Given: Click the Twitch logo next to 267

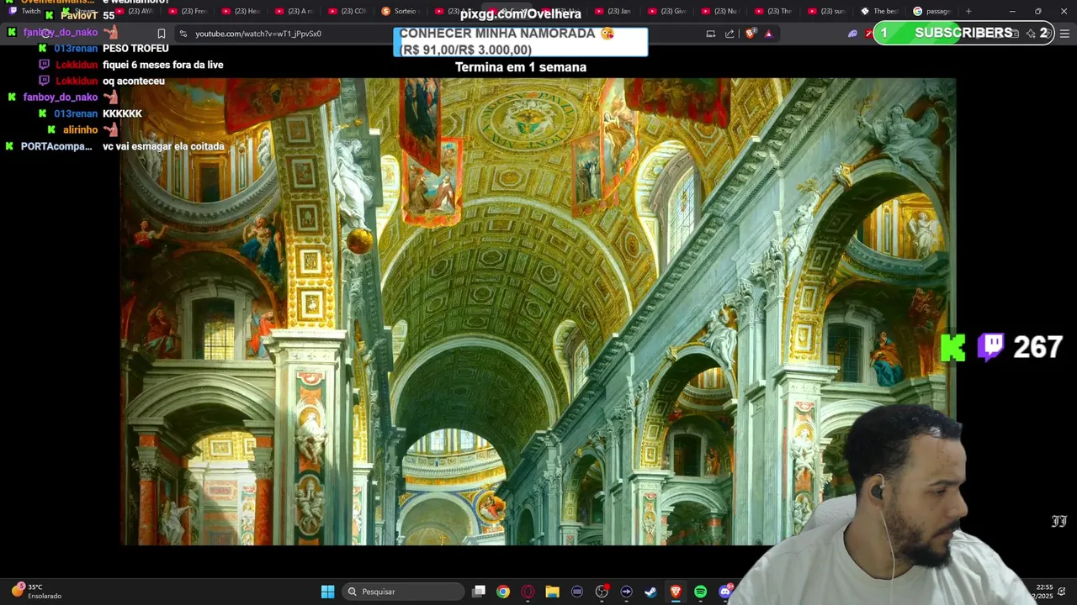Looking at the screenshot, I should click(x=991, y=346).
